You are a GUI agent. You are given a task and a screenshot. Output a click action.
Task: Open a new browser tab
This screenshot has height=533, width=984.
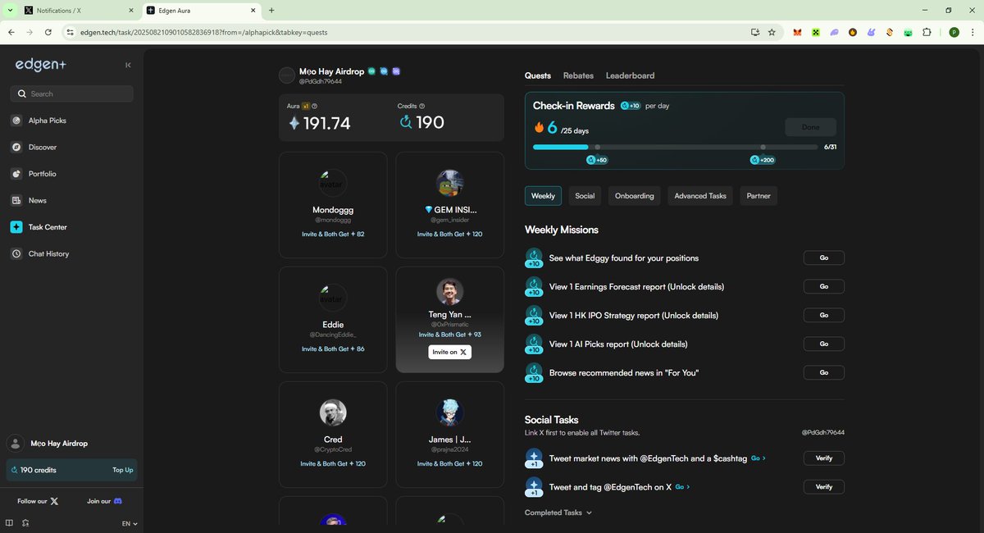[271, 11]
